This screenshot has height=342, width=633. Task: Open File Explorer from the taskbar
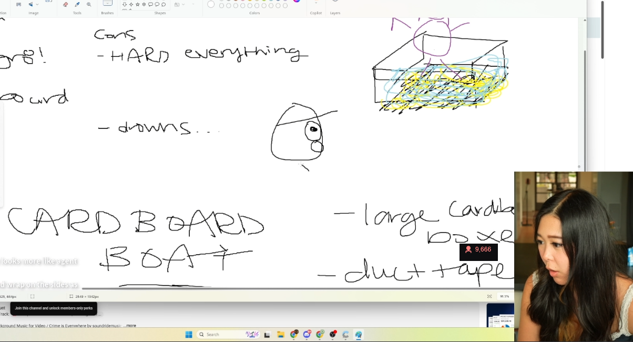pos(281,335)
